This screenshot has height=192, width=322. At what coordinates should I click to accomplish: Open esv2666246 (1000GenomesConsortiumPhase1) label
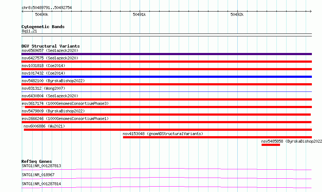pos(65,119)
